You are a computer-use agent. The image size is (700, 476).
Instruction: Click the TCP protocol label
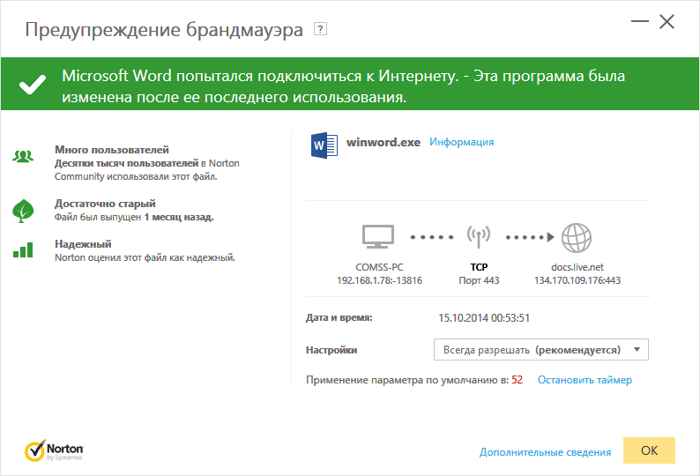pyautogui.click(x=479, y=267)
